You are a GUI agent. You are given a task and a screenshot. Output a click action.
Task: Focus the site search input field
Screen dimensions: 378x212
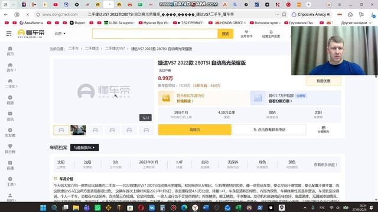[155, 34]
